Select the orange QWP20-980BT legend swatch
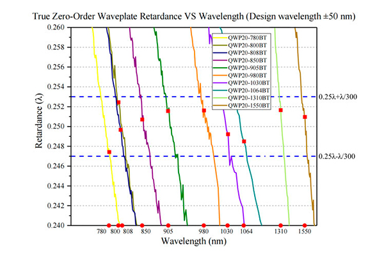This screenshot has height=256, width=384. point(220,76)
